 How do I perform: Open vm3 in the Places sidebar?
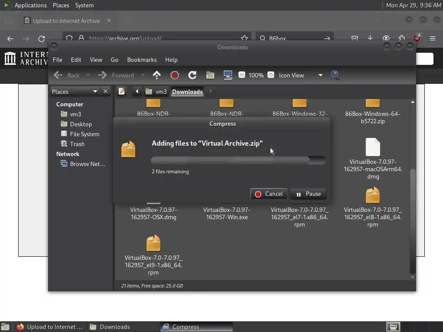75,114
